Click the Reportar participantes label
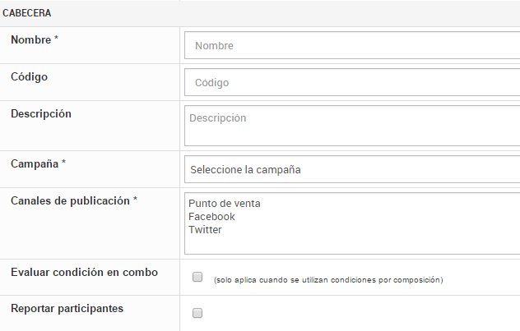The width and height of the screenshot is (520, 331). pyautogui.click(x=67, y=308)
